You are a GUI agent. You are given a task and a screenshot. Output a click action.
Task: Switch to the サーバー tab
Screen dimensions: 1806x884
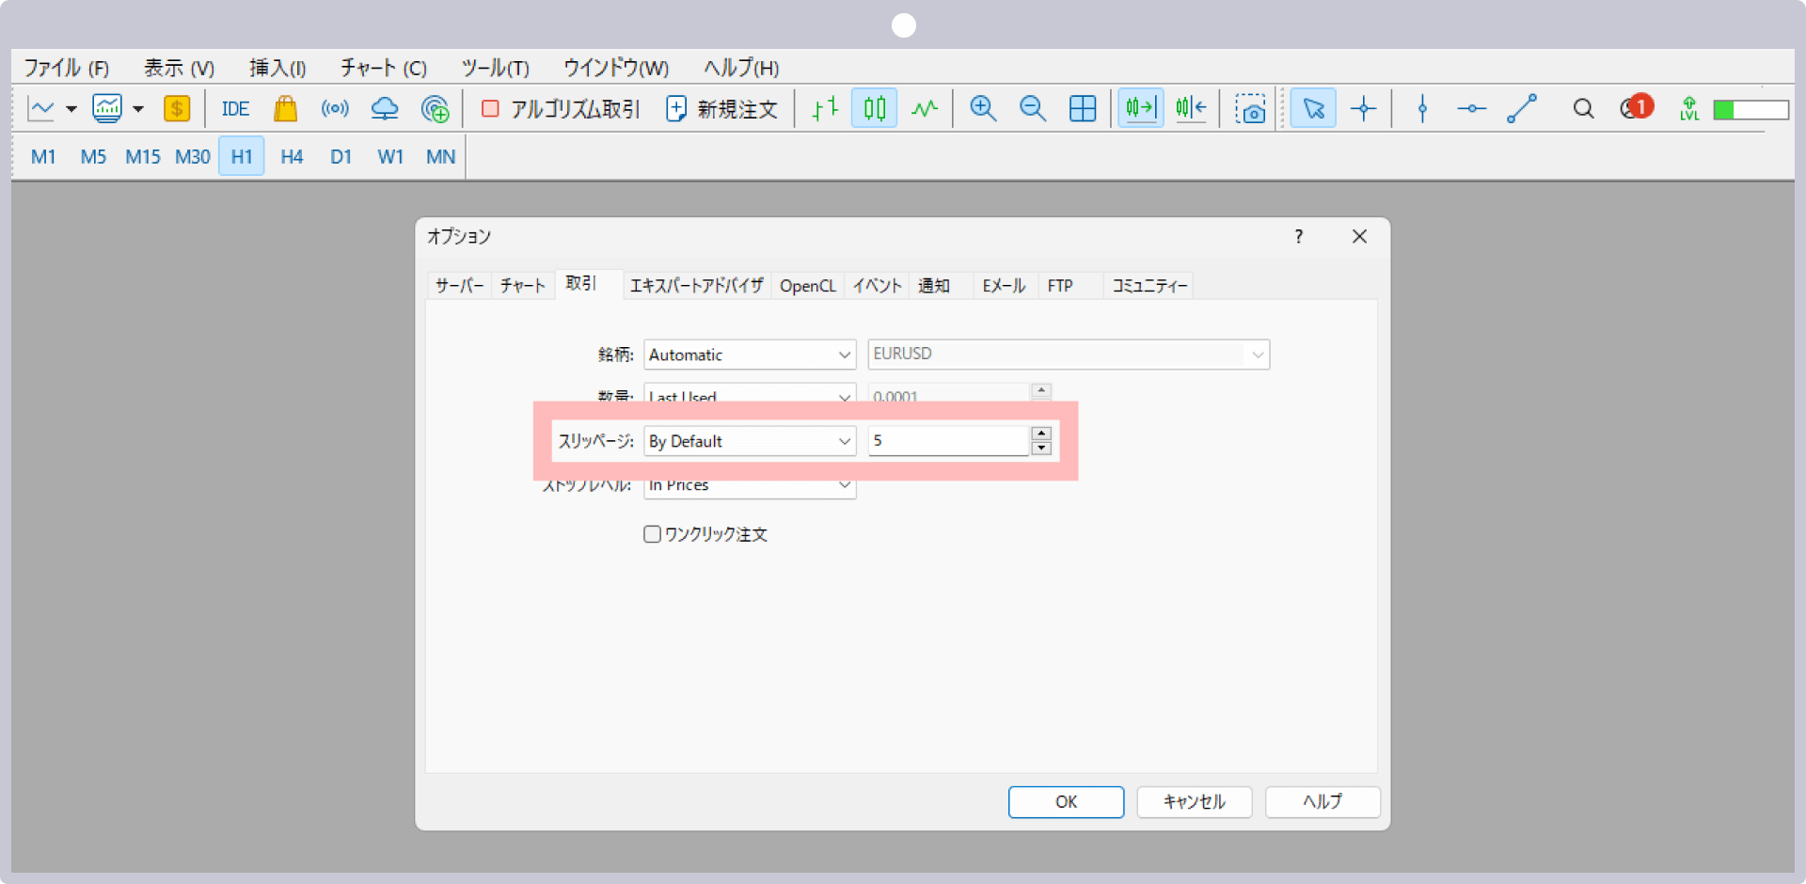coord(460,286)
